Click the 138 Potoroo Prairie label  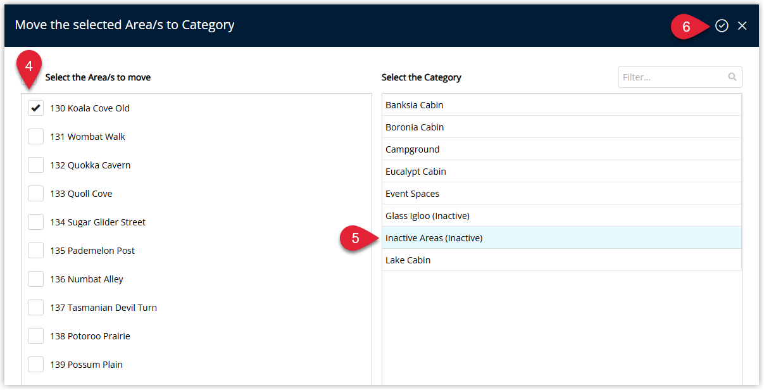(x=91, y=336)
